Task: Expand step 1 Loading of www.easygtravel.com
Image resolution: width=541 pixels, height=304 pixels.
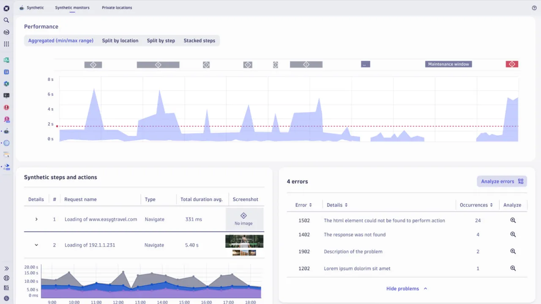Action: (x=36, y=220)
